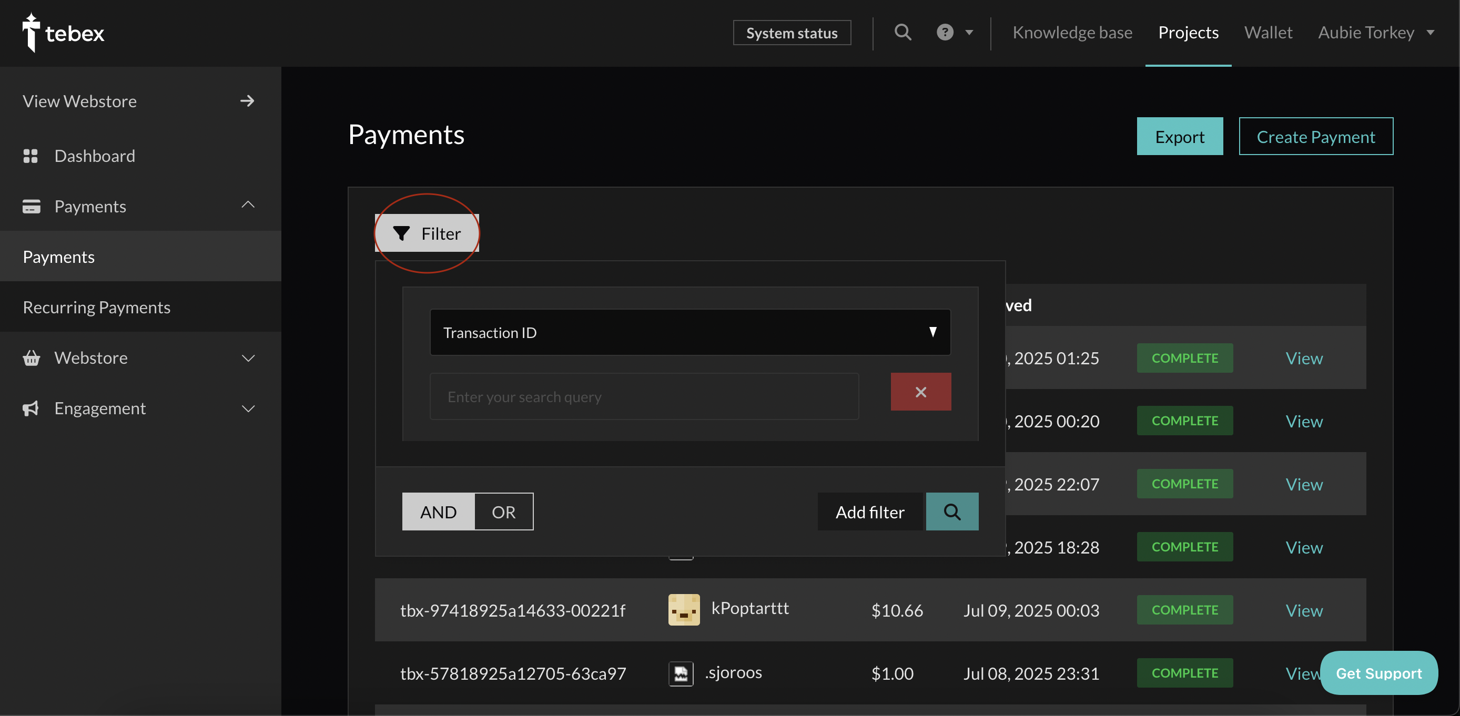Export the payments list
The width and height of the screenshot is (1460, 716).
point(1180,137)
